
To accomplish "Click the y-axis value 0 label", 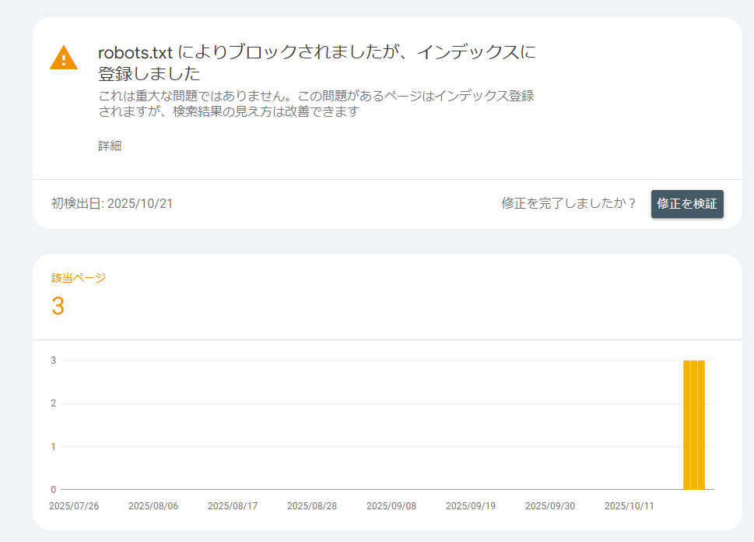I will [x=54, y=490].
